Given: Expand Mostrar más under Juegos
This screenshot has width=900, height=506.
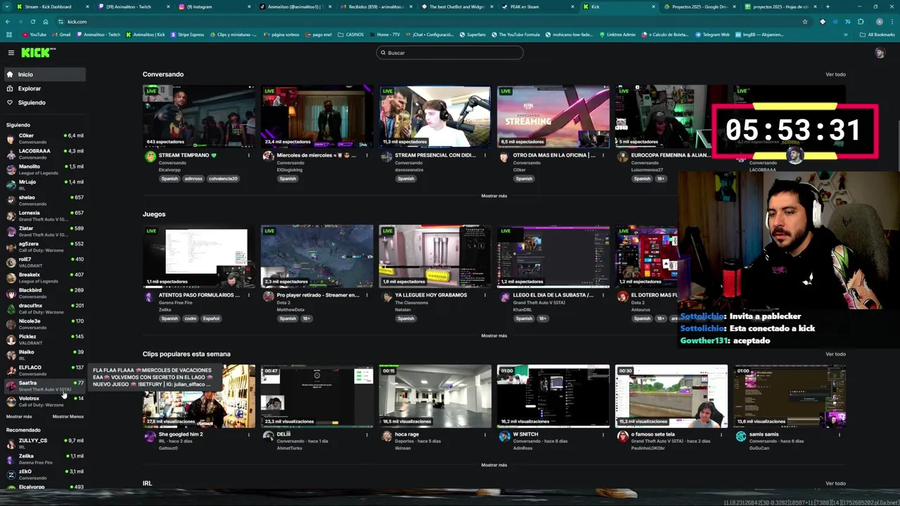Looking at the screenshot, I should (x=494, y=336).
